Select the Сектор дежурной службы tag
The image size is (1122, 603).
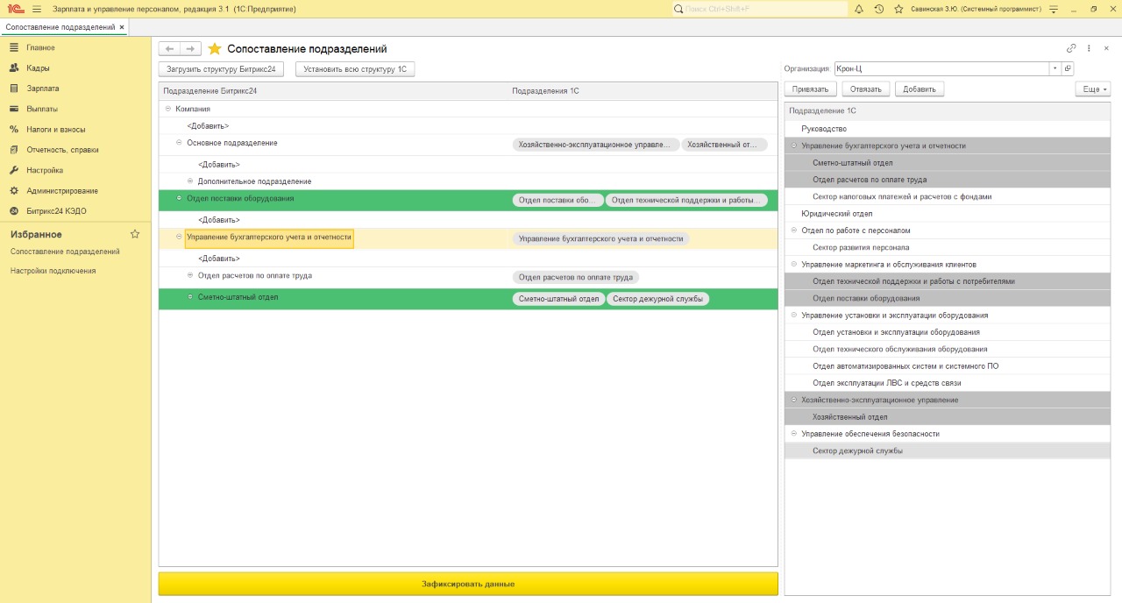657,299
